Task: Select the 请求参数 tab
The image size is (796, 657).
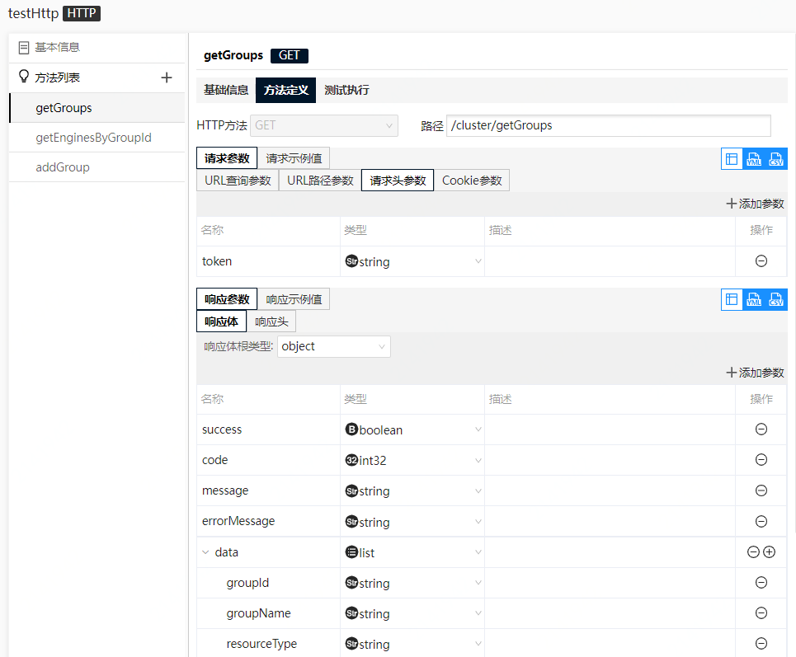Action: pos(227,158)
